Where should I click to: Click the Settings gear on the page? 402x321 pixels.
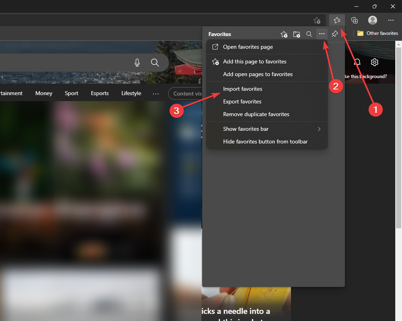(375, 62)
